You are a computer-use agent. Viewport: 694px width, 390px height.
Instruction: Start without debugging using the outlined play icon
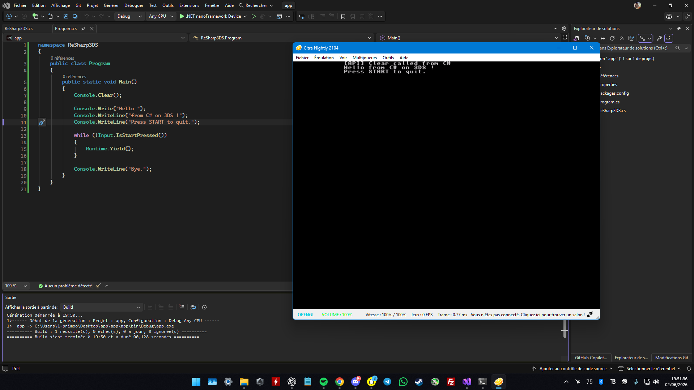254,16
